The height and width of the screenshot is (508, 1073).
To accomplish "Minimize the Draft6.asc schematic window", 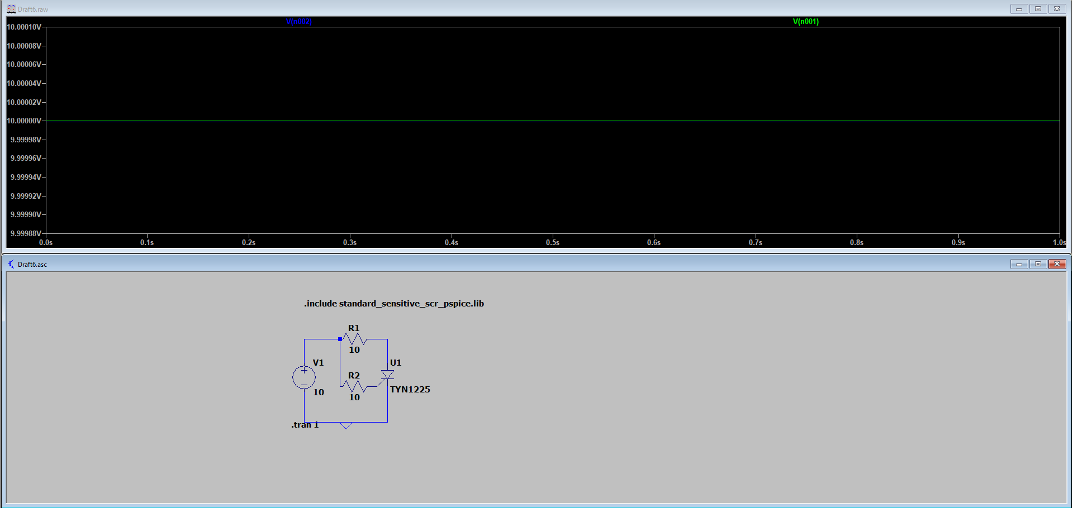I will tap(1019, 264).
